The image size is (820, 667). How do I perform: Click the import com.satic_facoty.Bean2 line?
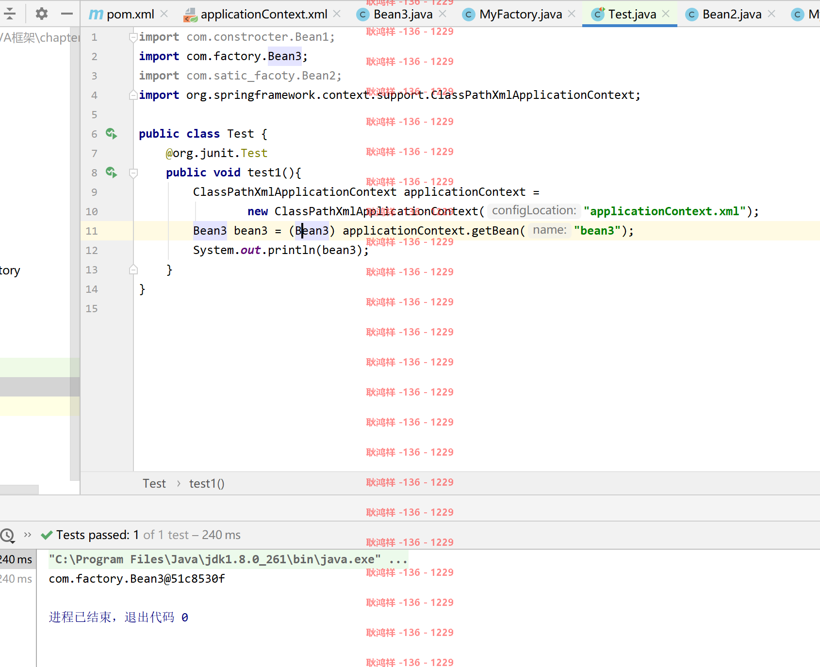[x=240, y=76]
